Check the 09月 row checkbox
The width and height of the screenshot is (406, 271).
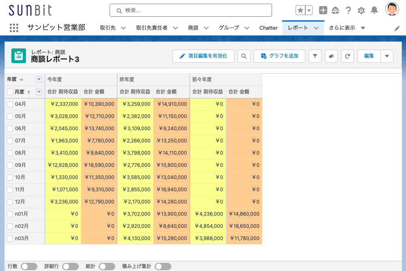click(x=10, y=165)
